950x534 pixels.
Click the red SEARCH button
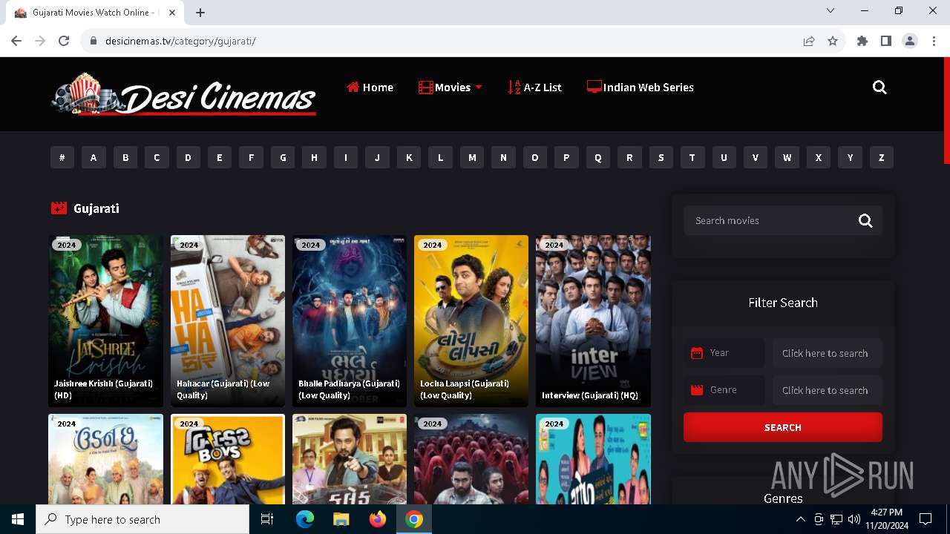tap(783, 427)
